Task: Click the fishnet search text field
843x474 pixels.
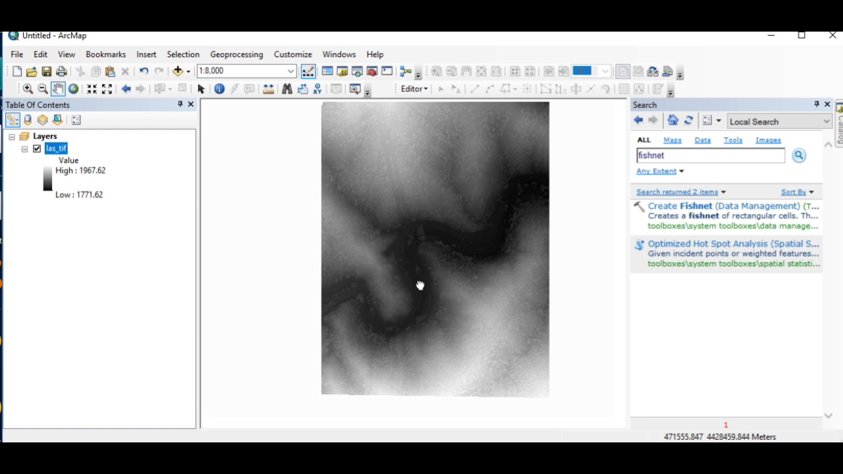Action: (x=711, y=155)
